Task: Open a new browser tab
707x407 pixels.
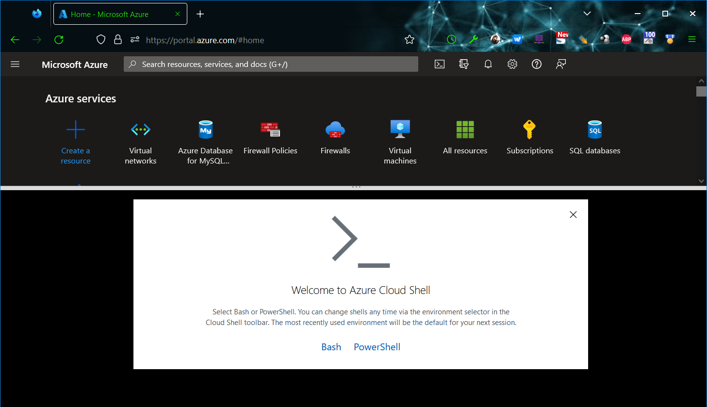Action: tap(200, 14)
